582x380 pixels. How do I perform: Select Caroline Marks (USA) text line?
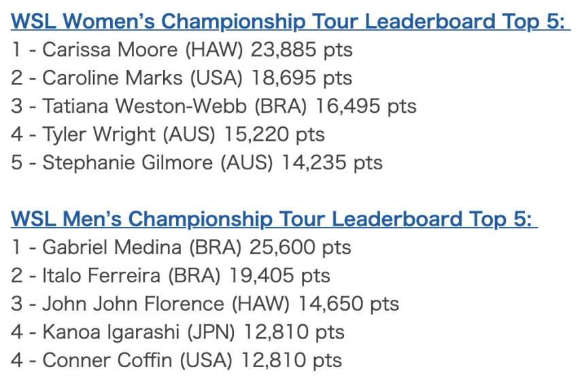tap(182, 78)
